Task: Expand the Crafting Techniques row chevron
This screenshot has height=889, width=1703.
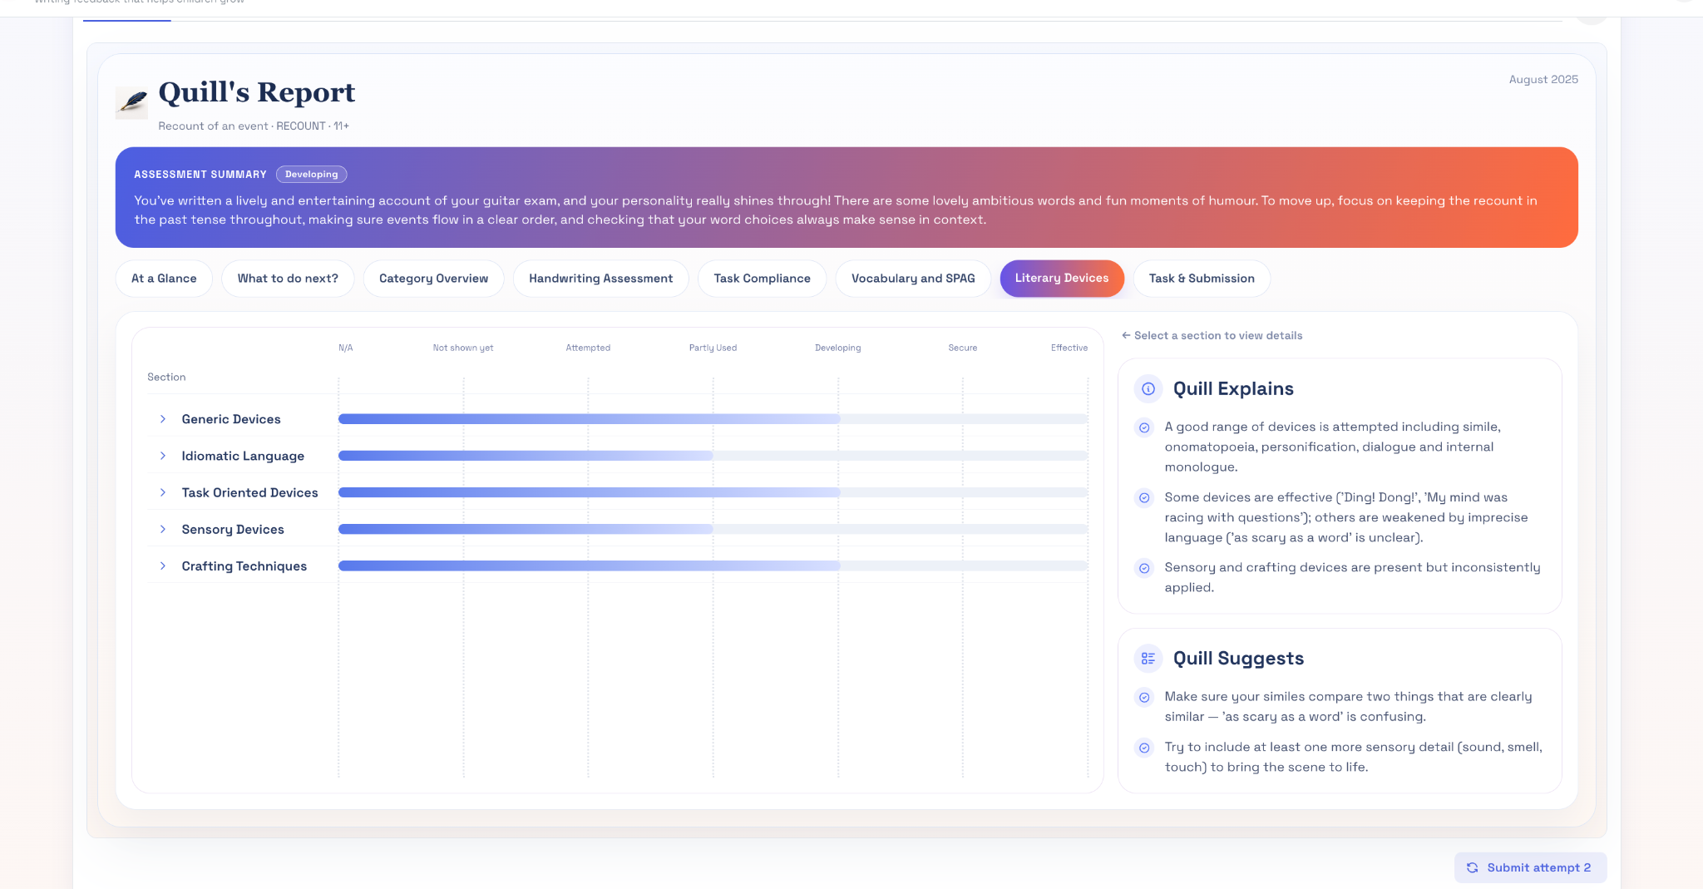Action: click(x=163, y=566)
